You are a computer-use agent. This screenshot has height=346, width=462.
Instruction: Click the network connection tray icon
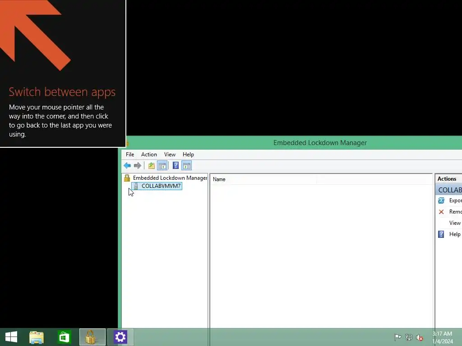[x=409, y=337]
